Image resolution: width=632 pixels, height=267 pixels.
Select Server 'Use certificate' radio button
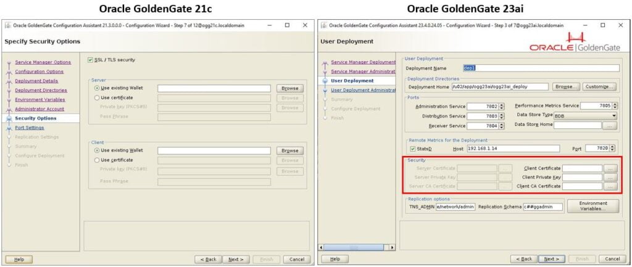click(x=96, y=97)
